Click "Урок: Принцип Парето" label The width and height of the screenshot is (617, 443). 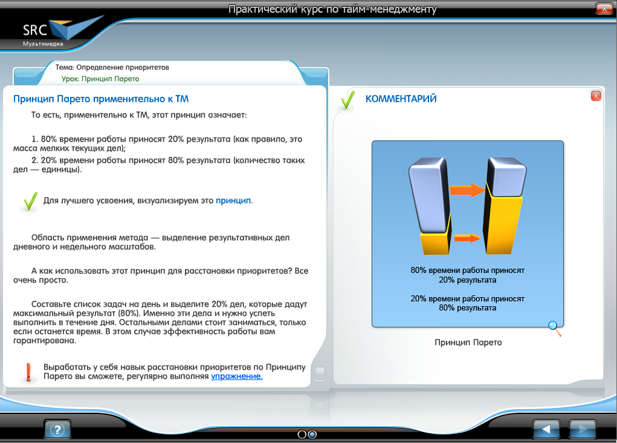click(x=100, y=79)
